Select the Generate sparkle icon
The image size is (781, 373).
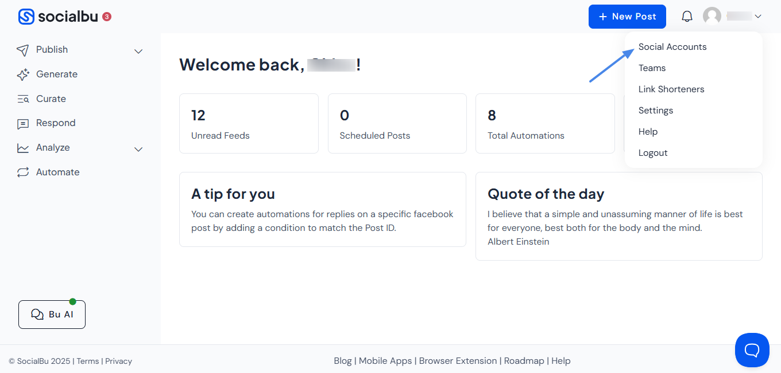23,74
